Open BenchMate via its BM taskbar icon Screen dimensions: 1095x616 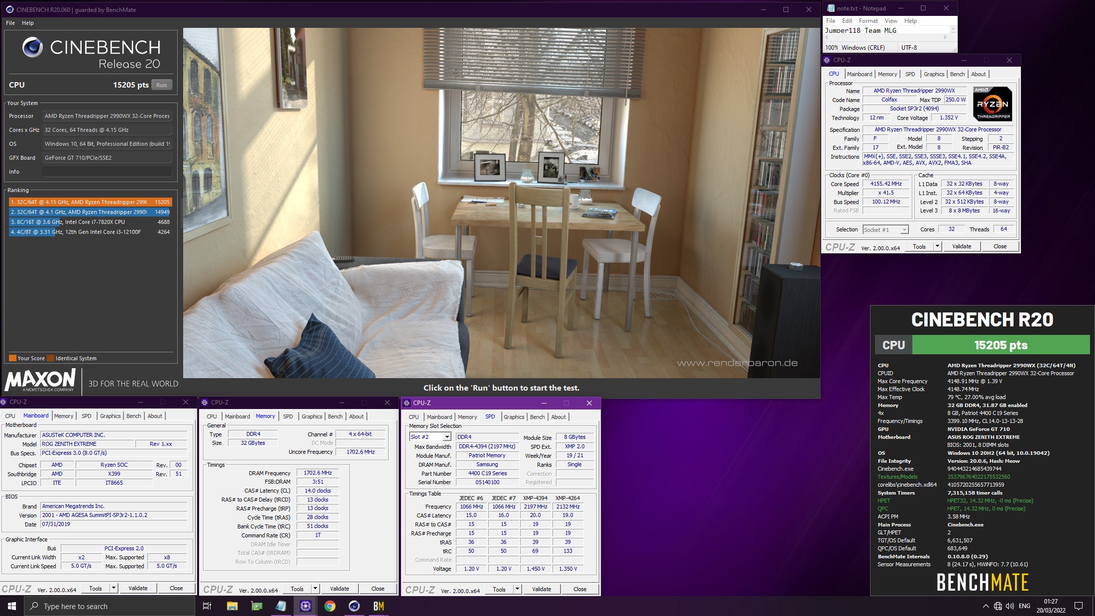(x=378, y=606)
